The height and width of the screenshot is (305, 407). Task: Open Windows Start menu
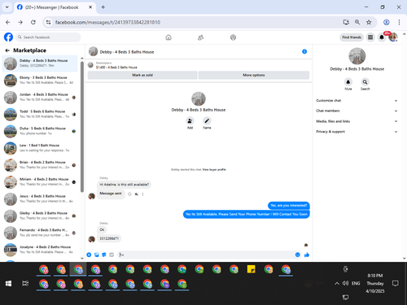pos(8,284)
